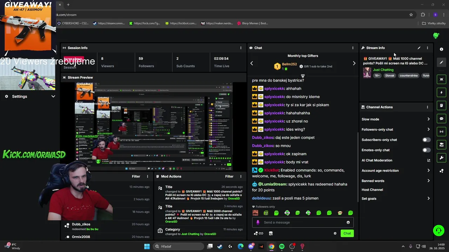The width and height of the screenshot is (449, 252).
Task: Open the emoji picker in message box
Action: (348, 223)
